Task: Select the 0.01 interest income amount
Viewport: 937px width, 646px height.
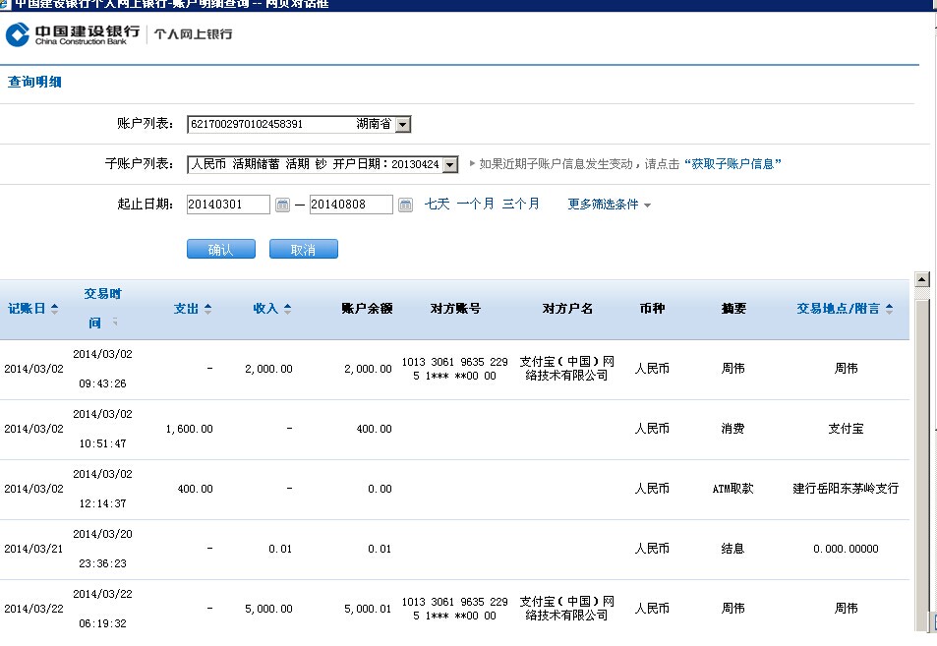Action: [x=280, y=549]
